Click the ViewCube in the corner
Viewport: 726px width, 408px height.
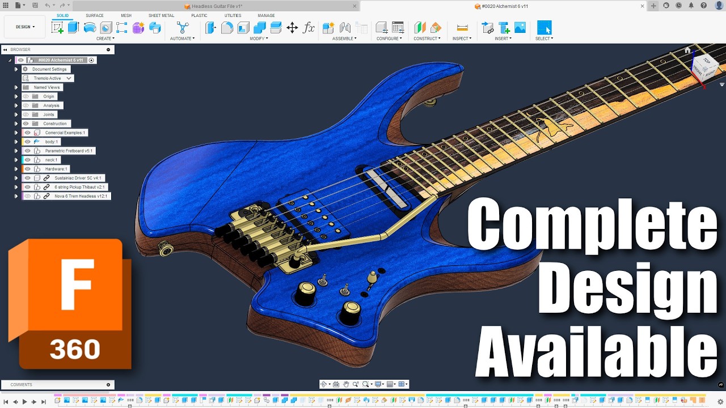pyautogui.click(x=705, y=67)
